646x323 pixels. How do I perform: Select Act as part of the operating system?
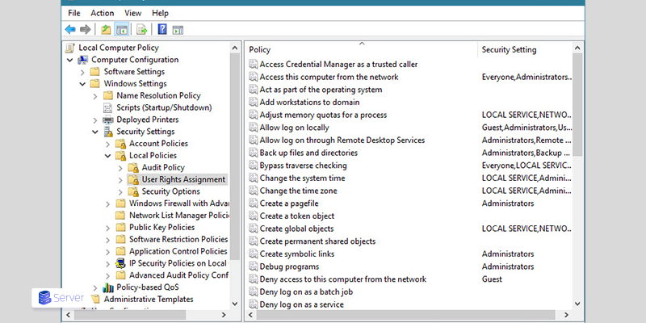pyautogui.click(x=321, y=90)
